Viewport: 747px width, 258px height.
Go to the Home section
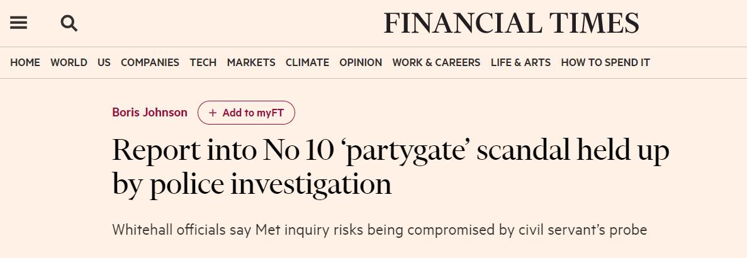tap(25, 62)
